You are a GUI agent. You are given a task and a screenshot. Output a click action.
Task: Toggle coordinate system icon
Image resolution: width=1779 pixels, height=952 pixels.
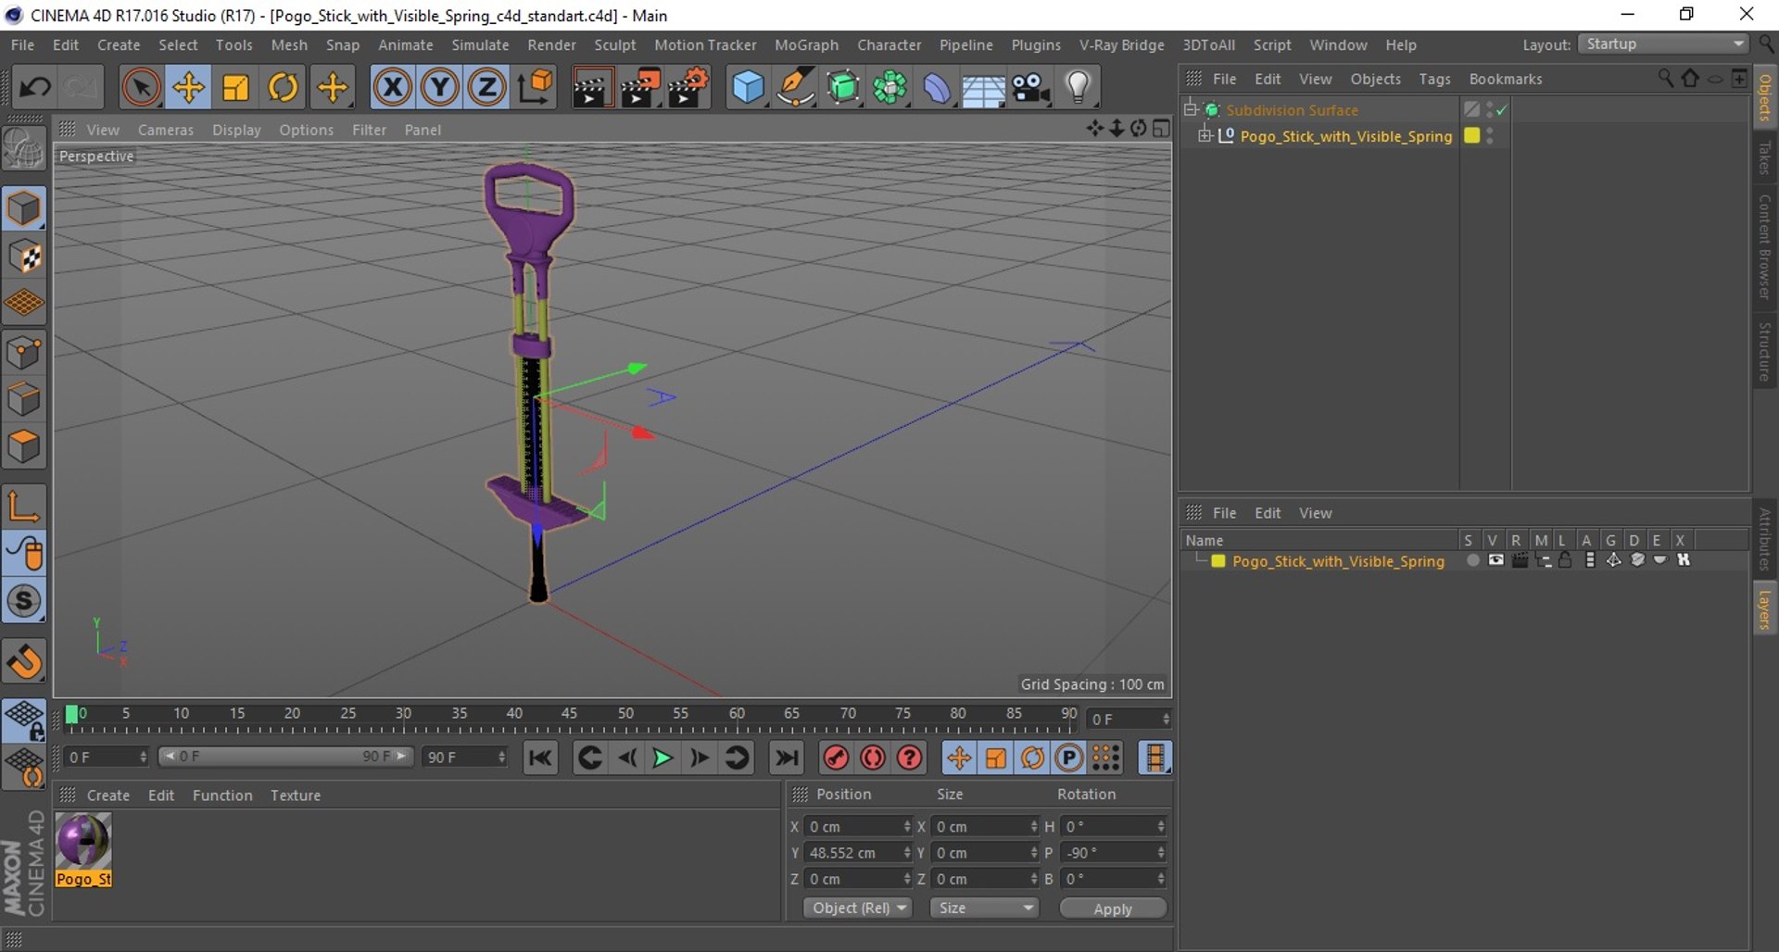535,88
